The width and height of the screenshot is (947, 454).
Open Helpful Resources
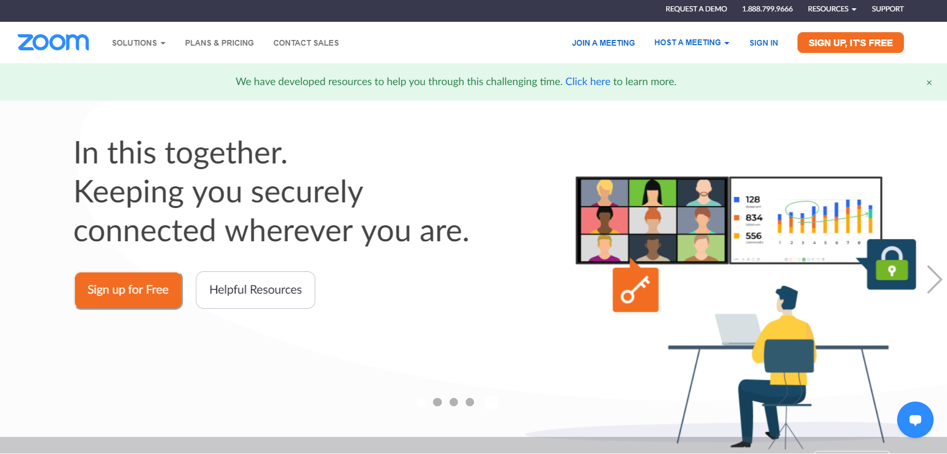(255, 290)
